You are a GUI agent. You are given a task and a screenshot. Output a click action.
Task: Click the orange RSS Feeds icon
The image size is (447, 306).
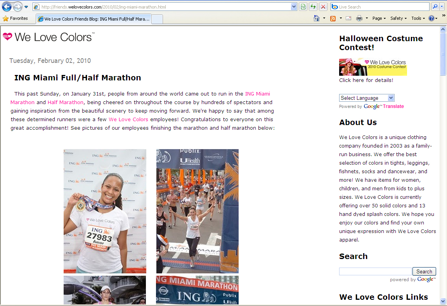[x=333, y=19]
